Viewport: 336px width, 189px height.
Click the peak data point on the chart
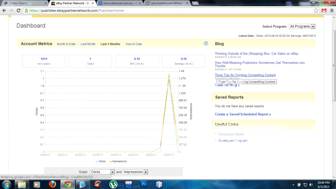click(169, 75)
